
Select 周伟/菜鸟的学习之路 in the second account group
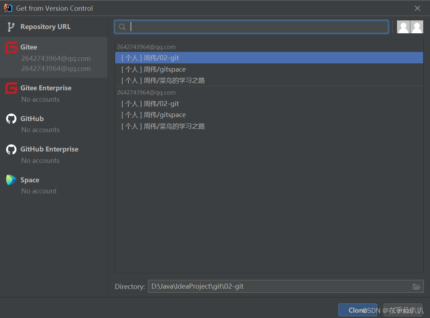coord(269,126)
